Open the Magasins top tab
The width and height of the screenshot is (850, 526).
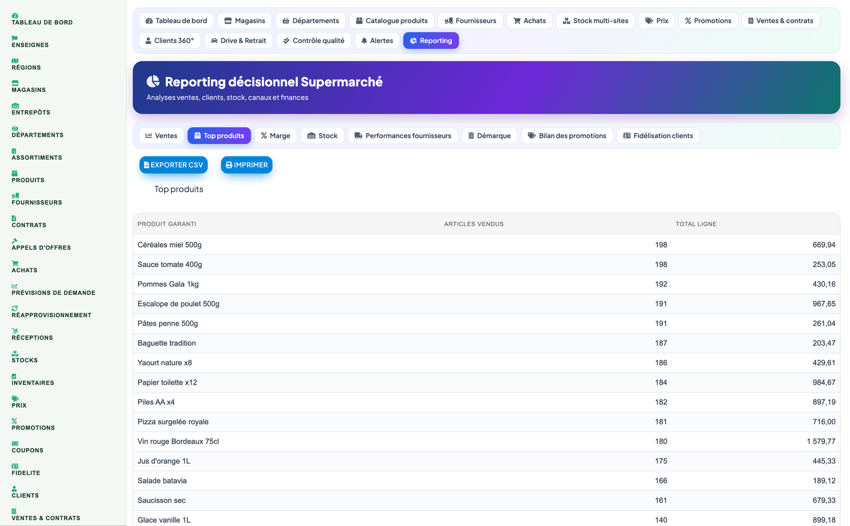coord(245,21)
